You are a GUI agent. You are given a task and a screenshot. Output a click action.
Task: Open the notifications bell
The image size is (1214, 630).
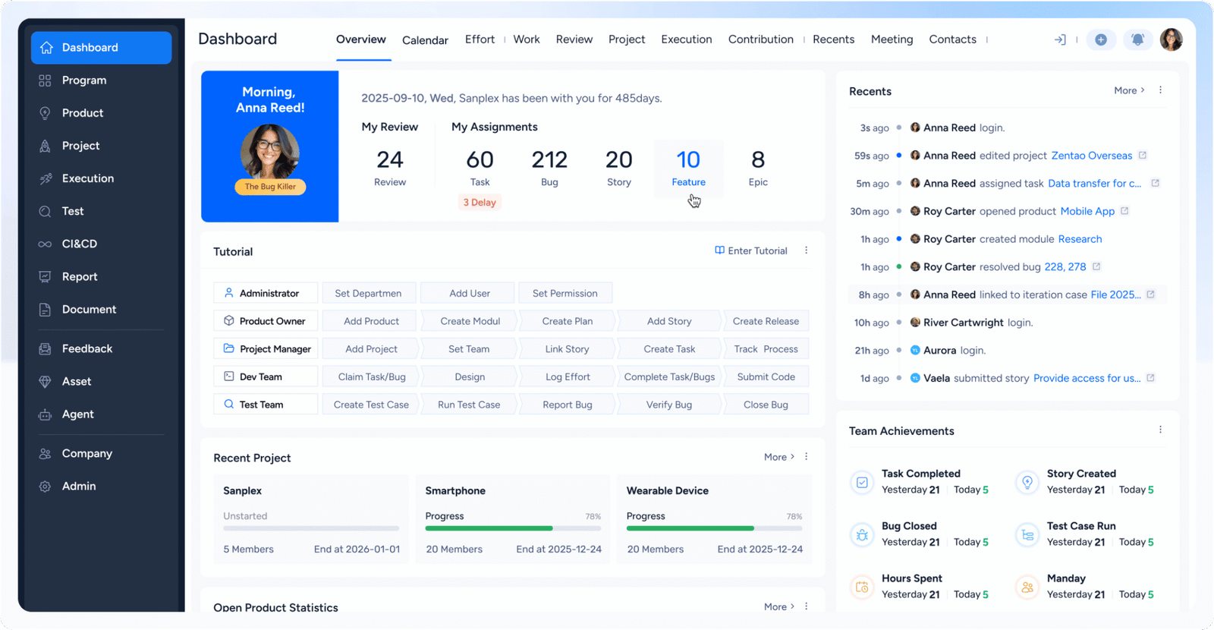1137,39
